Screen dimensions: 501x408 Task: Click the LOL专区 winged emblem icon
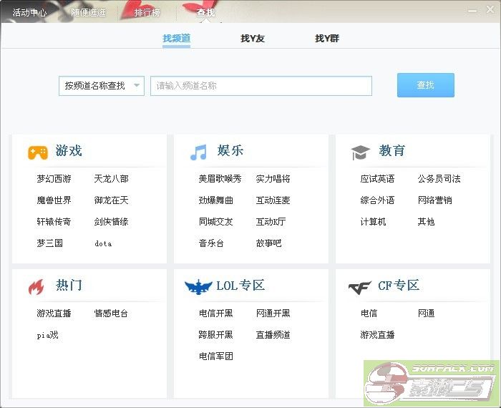click(198, 287)
